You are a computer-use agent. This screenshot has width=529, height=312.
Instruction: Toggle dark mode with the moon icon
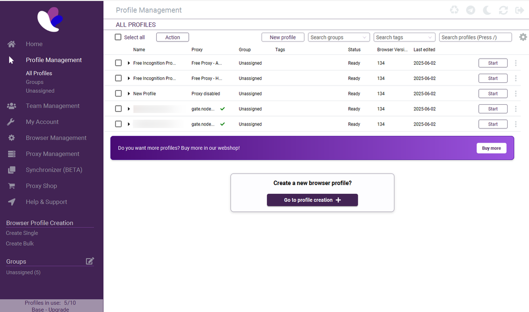(487, 10)
